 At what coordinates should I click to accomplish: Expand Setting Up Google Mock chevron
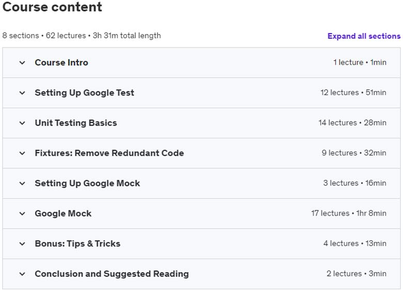22,183
